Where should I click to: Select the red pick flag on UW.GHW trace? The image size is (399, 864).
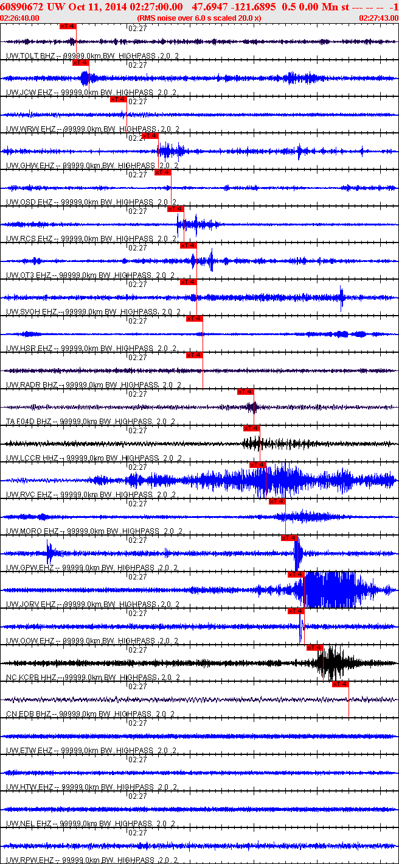point(150,136)
